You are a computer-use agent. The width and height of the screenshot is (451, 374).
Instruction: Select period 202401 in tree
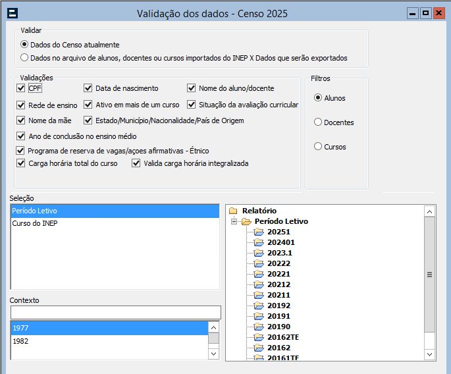point(281,242)
